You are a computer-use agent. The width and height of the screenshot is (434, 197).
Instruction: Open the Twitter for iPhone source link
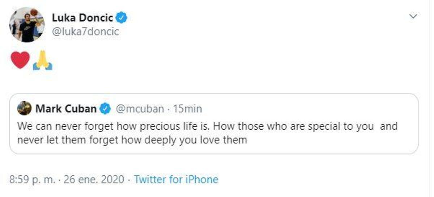pos(176,179)
